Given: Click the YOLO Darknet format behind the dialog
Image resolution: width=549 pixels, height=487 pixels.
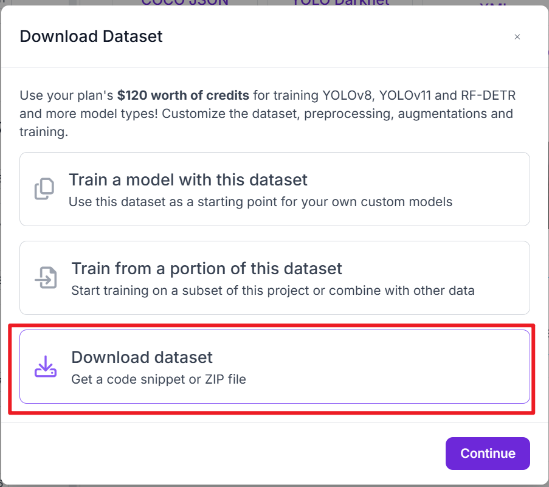Looking at the screenshot, I should pos(339,2).
